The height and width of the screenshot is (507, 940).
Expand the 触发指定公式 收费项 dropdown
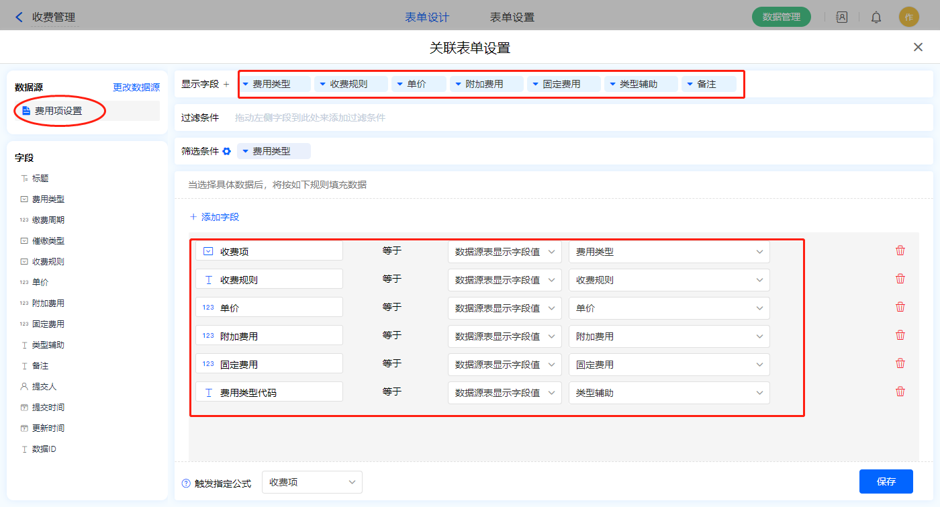[x=312, y=482]
